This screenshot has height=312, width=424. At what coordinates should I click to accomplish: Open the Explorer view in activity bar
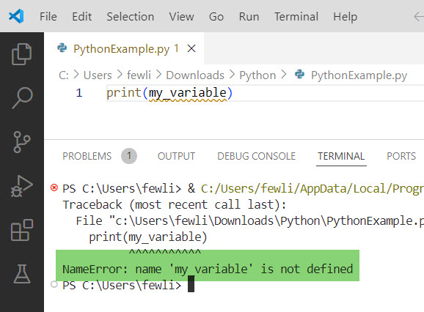[x=21, y=54]
